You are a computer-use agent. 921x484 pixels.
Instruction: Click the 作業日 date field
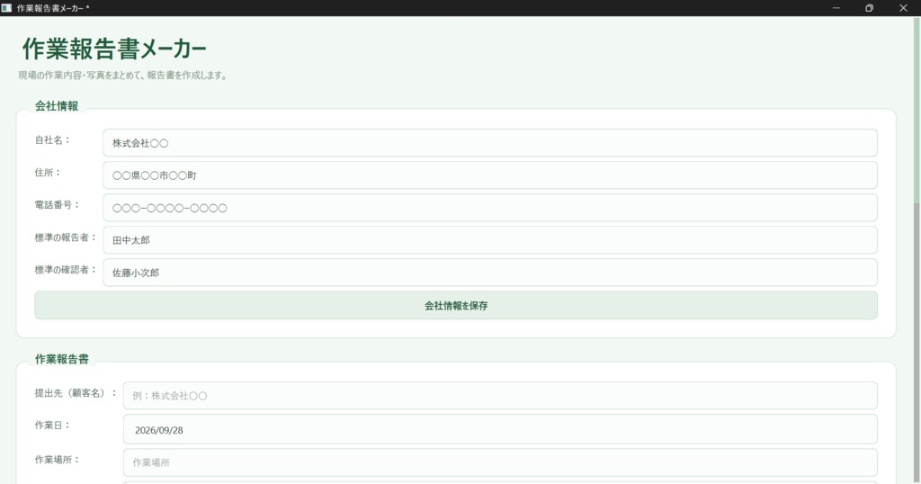point(500,429)
